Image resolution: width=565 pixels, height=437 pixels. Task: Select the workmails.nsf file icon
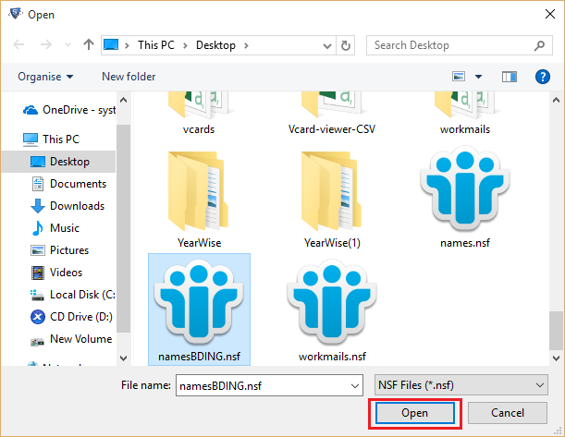pos(332,304)
